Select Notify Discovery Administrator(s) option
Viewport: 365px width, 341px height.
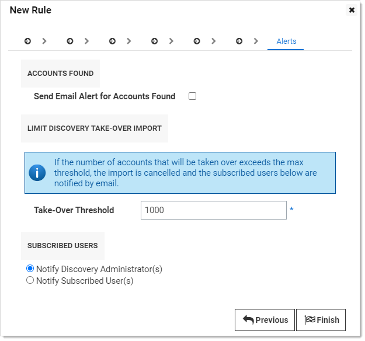(30, 269)
